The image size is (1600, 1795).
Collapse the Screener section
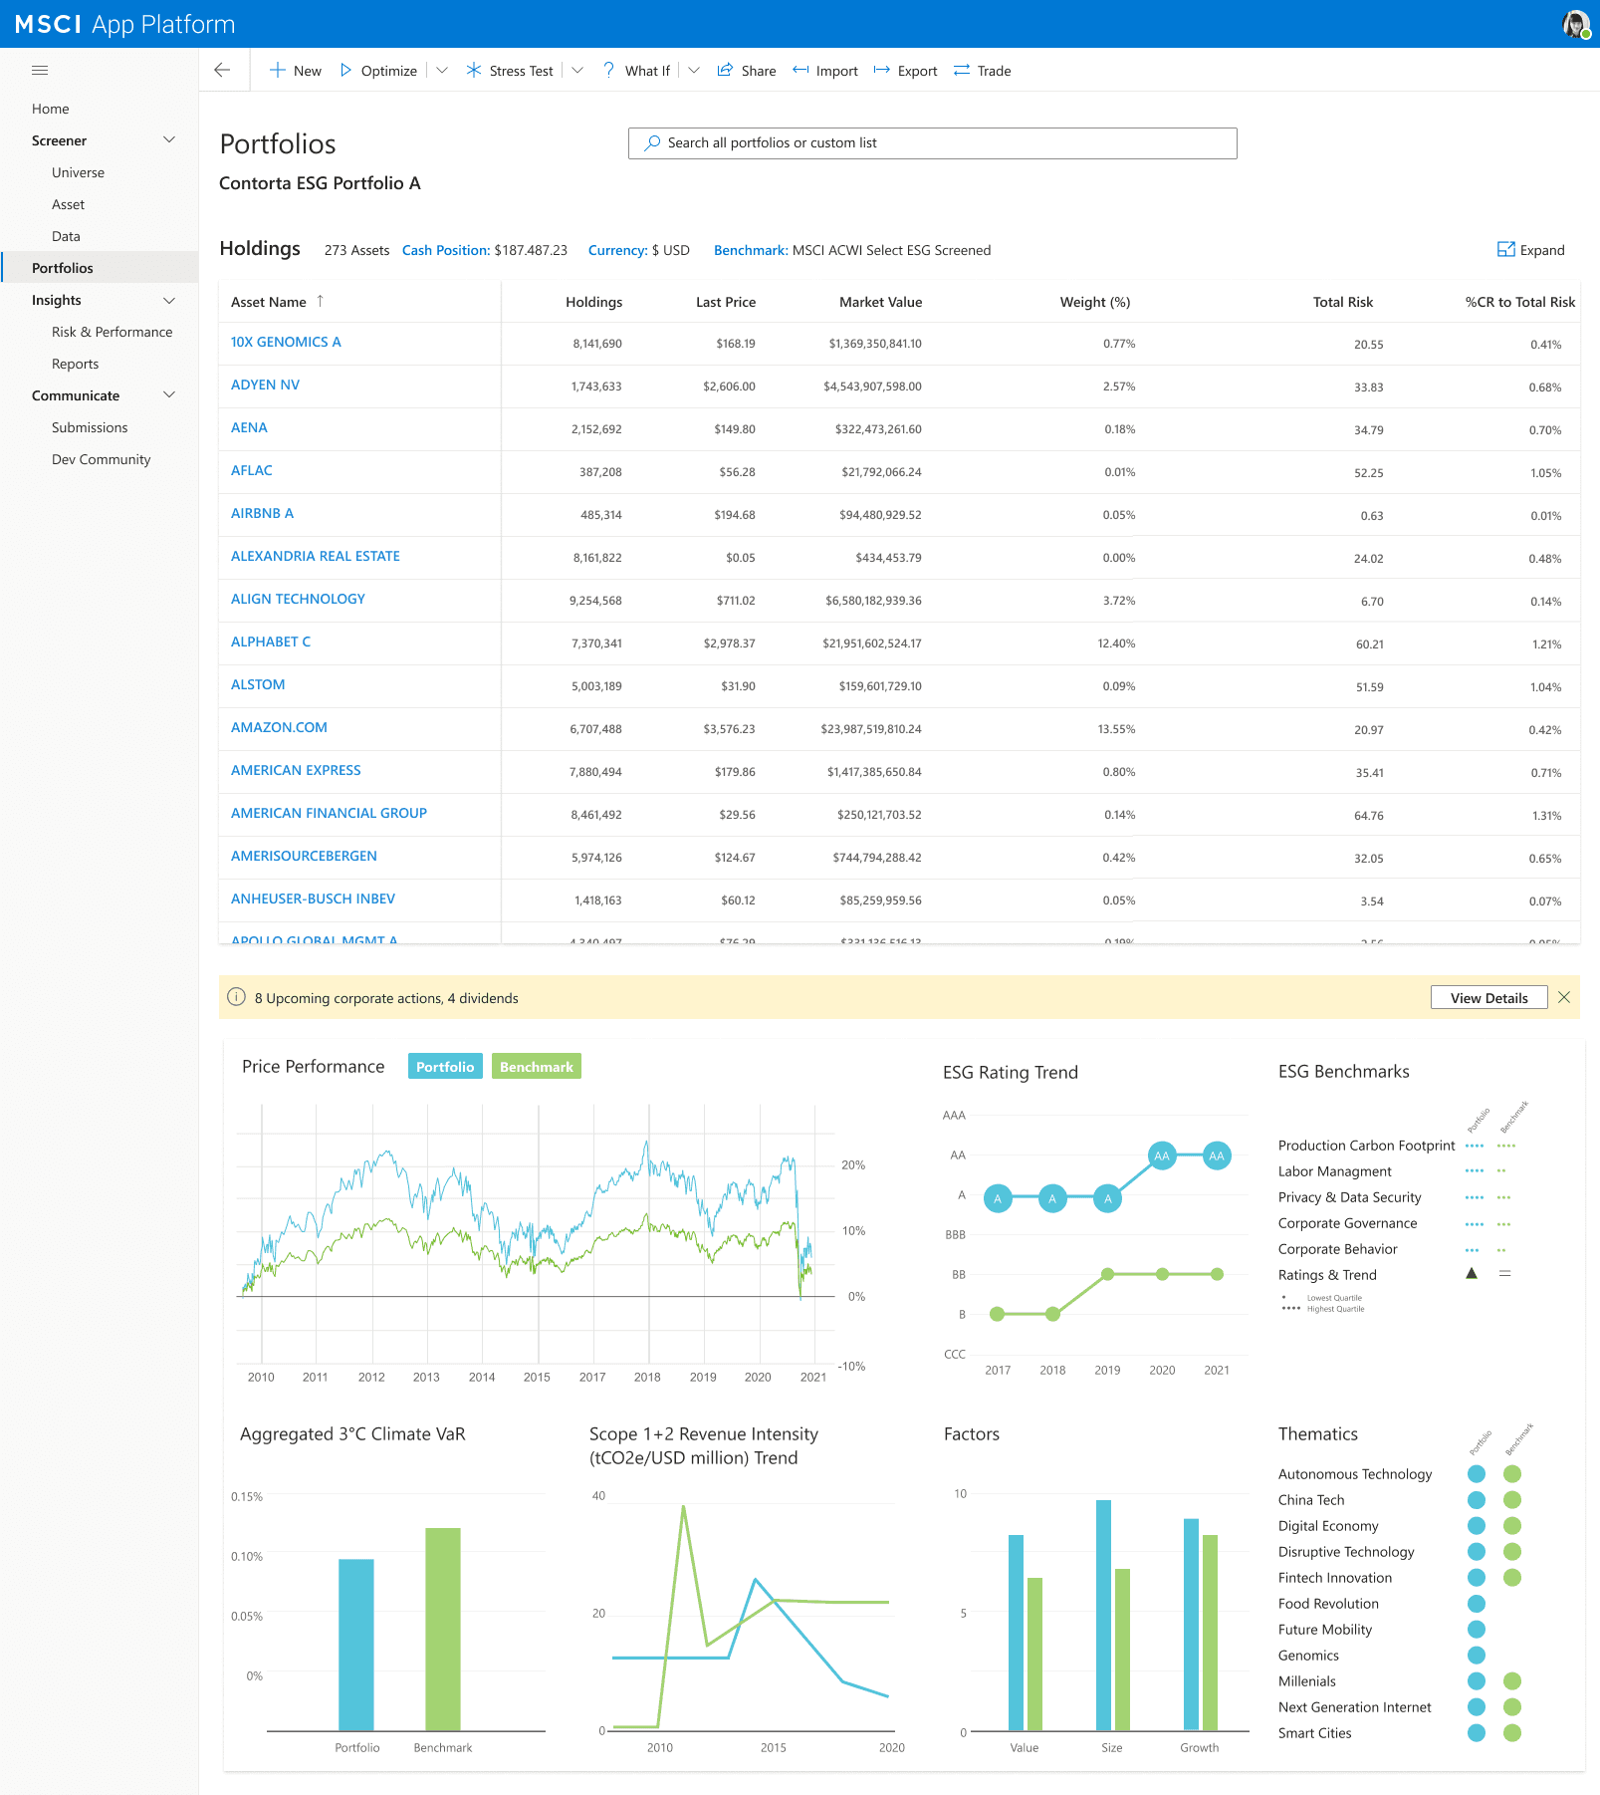[169, 140]
